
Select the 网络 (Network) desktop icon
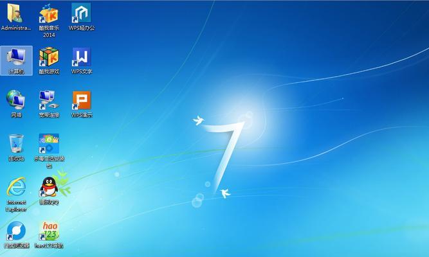click(x=16, y=100)
